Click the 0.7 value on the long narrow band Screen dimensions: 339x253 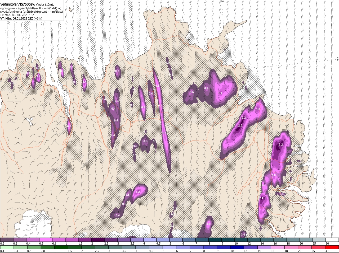(160, 106)
